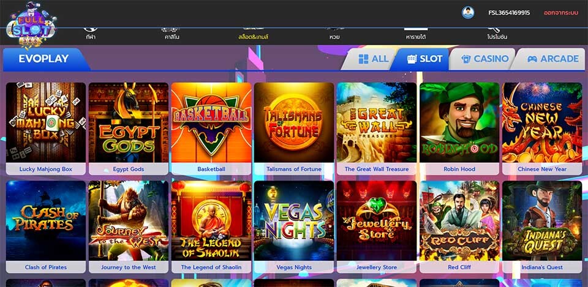588x287 pixels.
Task: Launch the Vegas Nights game thumbnail
Action: tap(294, 221)
